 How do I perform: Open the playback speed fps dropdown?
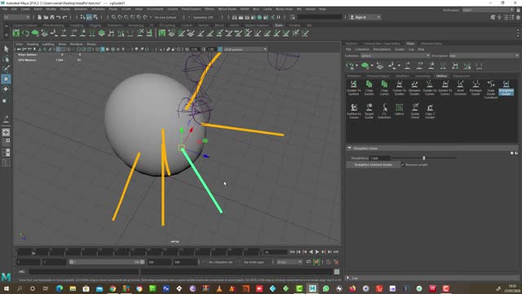coord(290,262)
